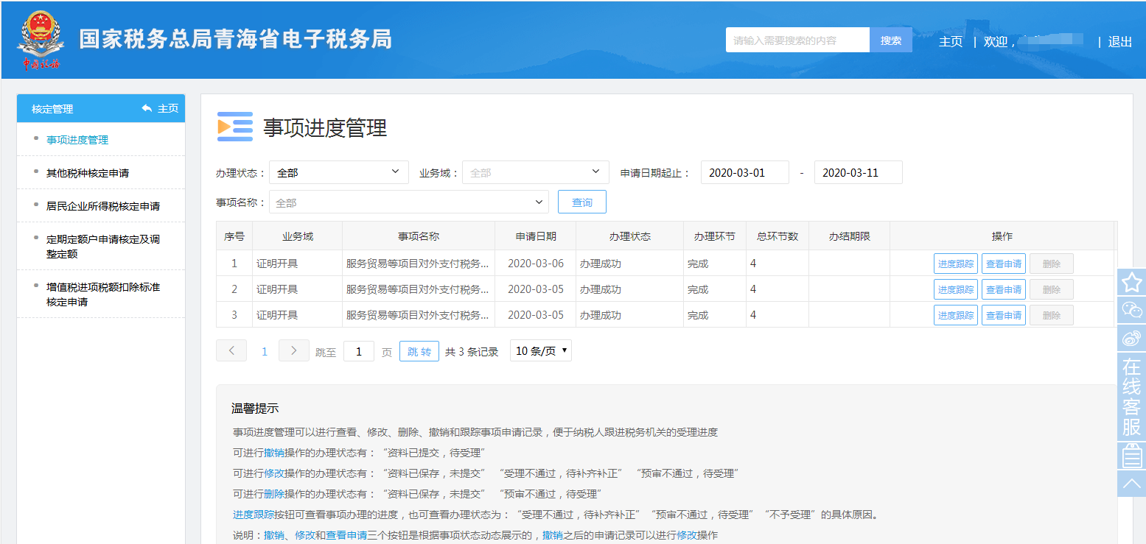Open the WeChat icon in right sidebar

[1131, 311]
